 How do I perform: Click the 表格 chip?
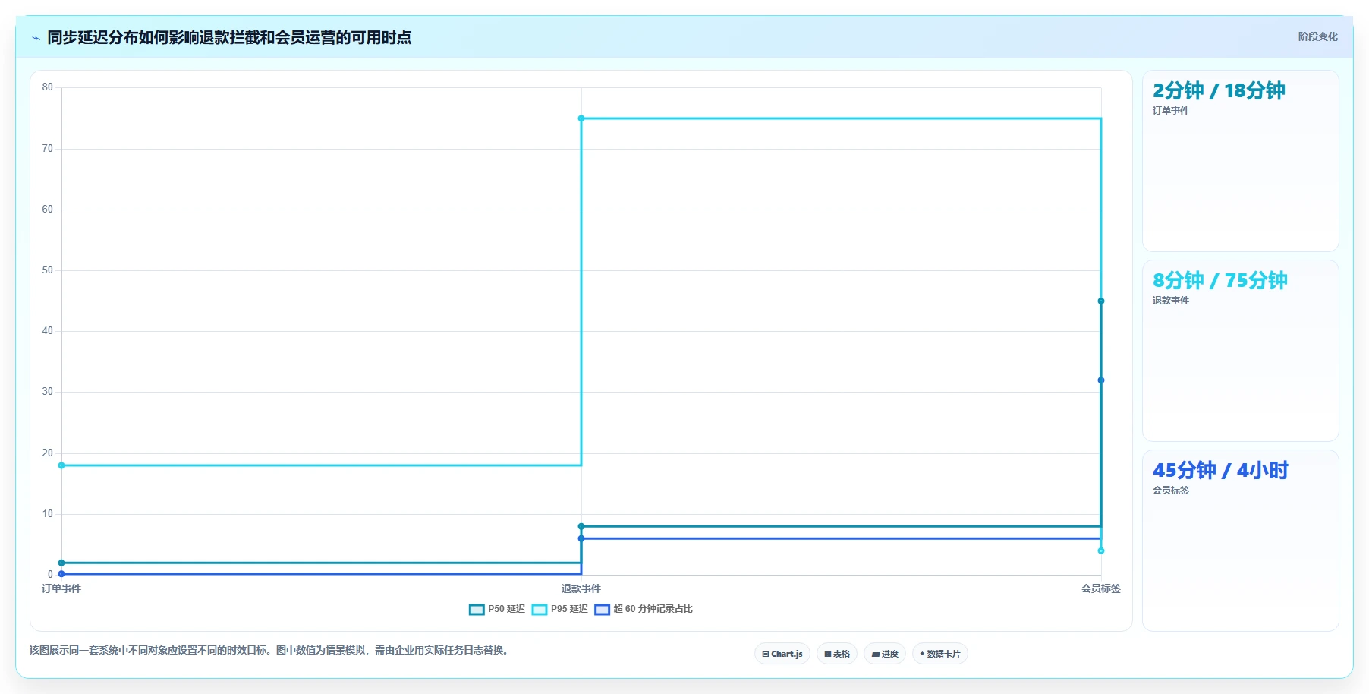tap(837, 654)
